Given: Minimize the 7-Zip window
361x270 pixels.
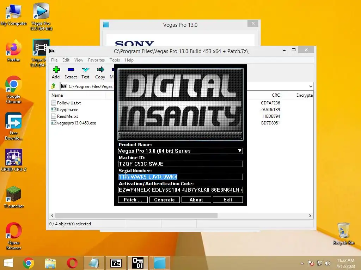Looking at the screenshot, I should [x=284, y=50].
